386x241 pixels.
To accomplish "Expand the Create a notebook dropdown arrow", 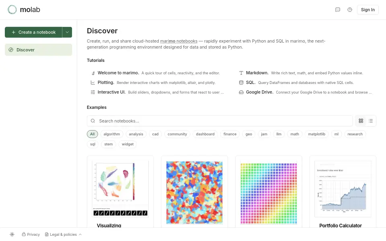I will [x=67, y=32].
